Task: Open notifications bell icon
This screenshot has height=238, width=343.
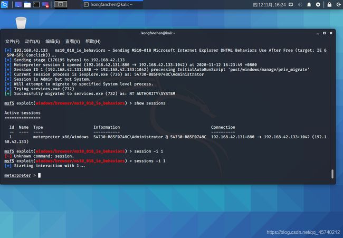Action: pyautogui.click(x=309, y=5)
